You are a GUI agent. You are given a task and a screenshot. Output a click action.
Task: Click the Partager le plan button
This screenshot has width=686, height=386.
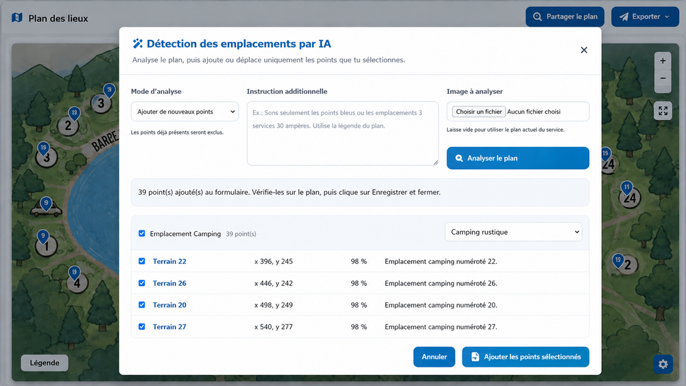(565, 16)
